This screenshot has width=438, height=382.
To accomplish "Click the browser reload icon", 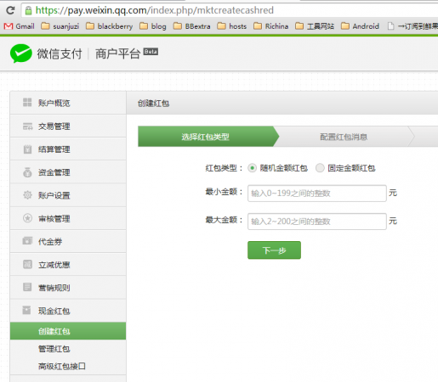I will (10, 10).
